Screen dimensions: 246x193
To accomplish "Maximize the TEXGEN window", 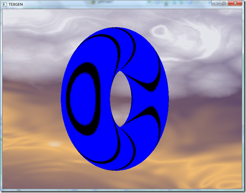I will pos(224,3).
